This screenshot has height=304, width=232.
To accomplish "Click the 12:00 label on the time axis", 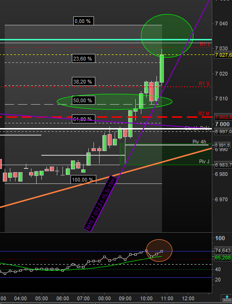I will point(188,298).
